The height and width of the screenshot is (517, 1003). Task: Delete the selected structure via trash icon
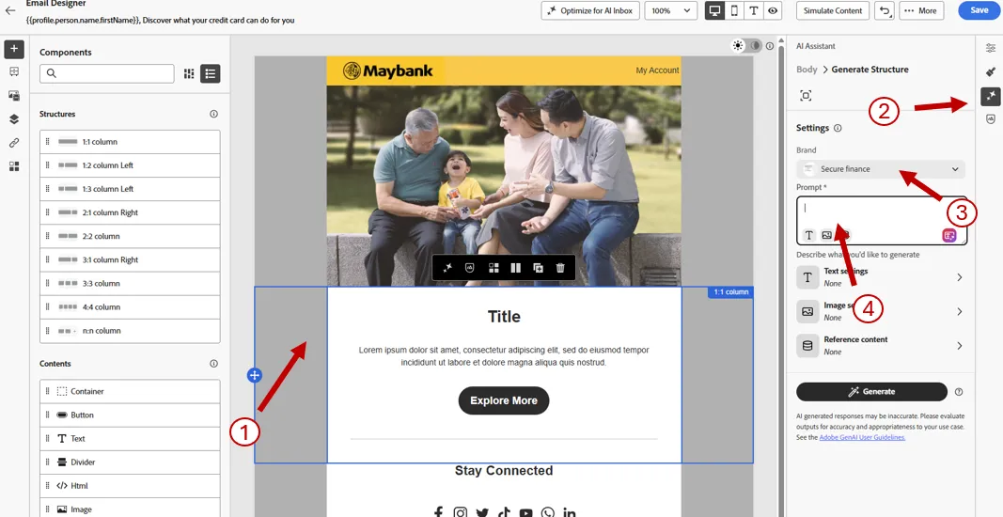tap(560, 268)
